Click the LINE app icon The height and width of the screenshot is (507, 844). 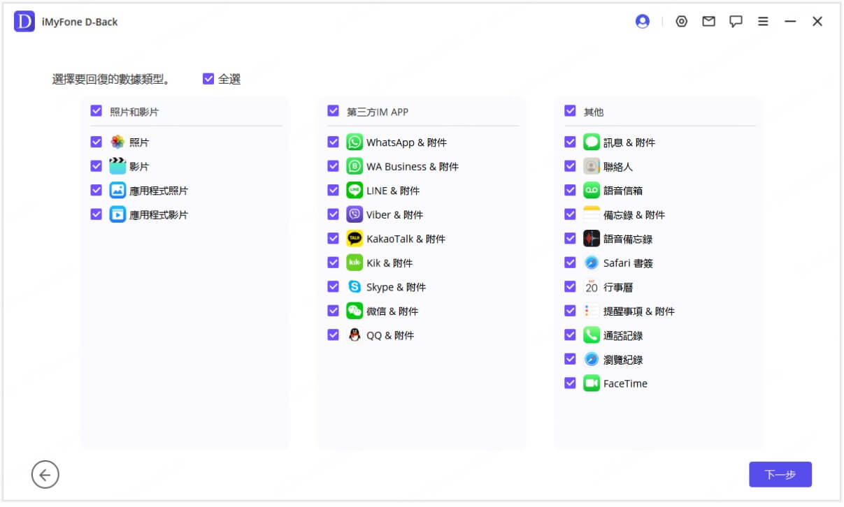point(354,190)
